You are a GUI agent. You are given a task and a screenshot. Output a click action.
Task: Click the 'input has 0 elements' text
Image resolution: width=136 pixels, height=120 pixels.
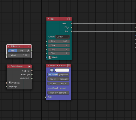click(57, 88)
